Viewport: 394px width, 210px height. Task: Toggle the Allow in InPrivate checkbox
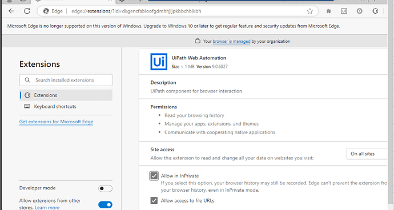click(154, 176)
